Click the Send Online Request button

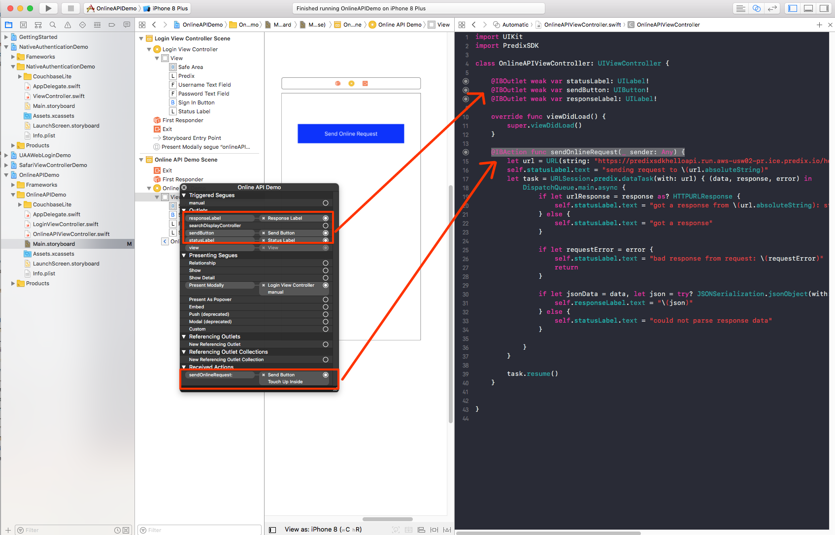point(351,134)
